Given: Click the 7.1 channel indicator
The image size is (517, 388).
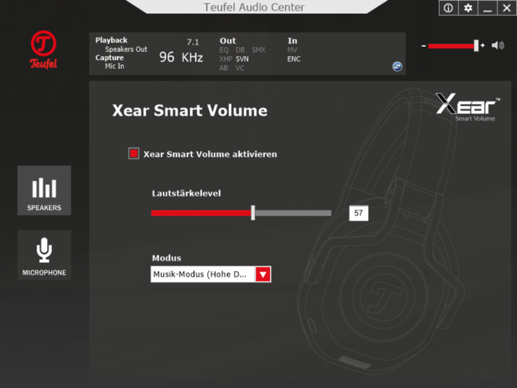Looking at the screenshot, I should 193,42.
